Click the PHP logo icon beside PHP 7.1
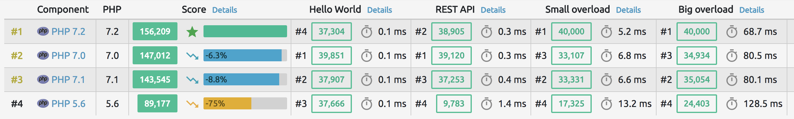The image size is (794, 119). tap(43, 79)
